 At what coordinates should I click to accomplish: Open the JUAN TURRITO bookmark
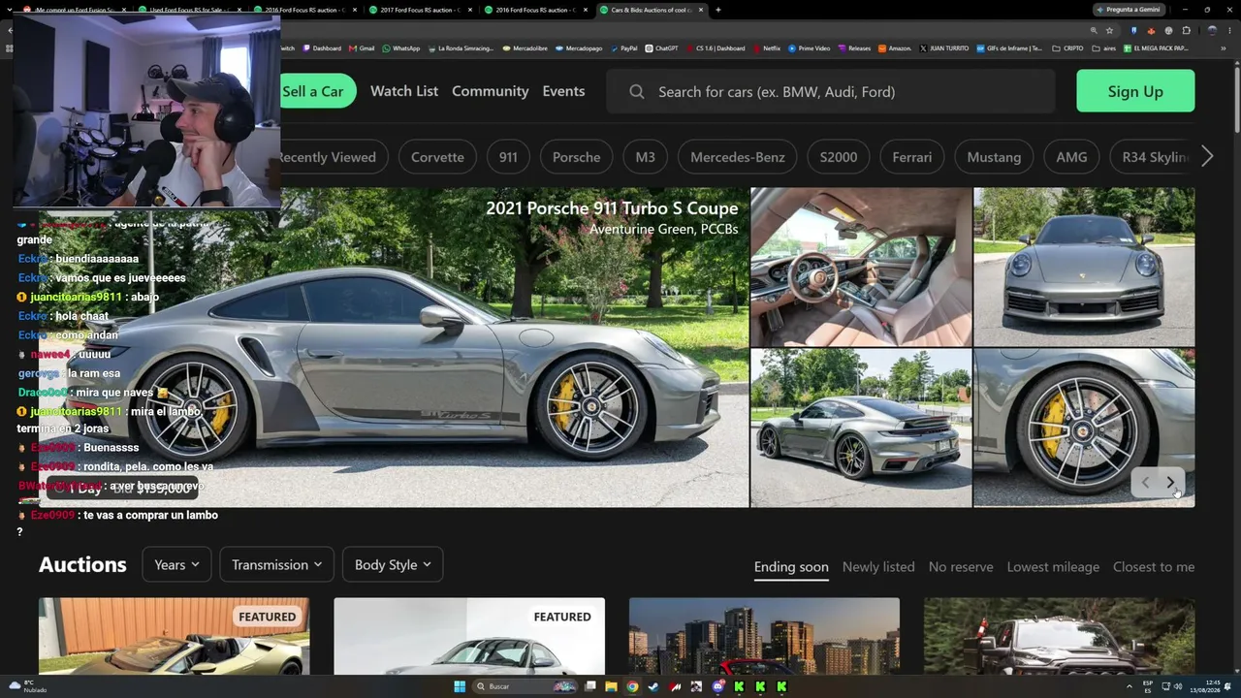click(943, 48)
